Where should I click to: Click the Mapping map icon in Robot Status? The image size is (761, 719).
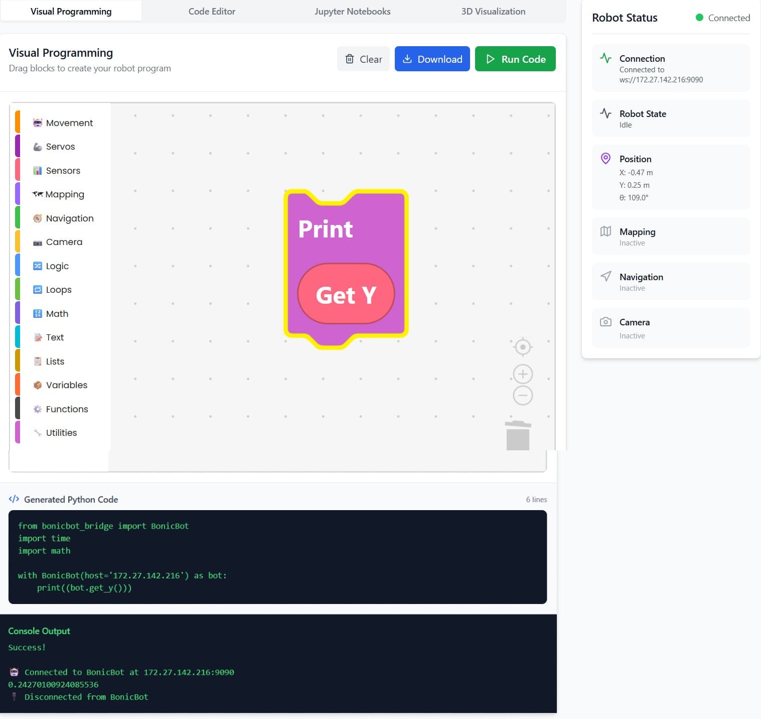coord(605,231)
